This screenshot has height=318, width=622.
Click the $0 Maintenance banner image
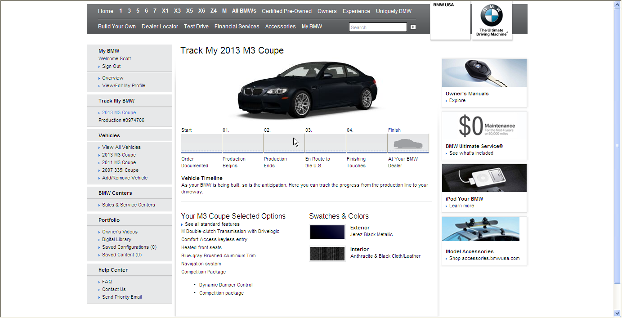(x=484, y=125)
